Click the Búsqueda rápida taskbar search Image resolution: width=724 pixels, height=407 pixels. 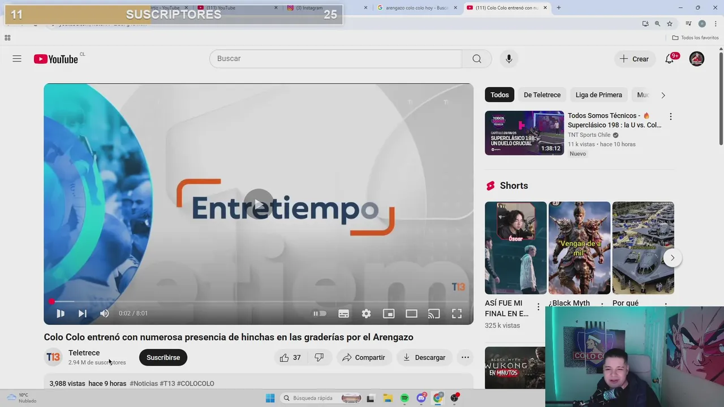[x=321, y=398]
